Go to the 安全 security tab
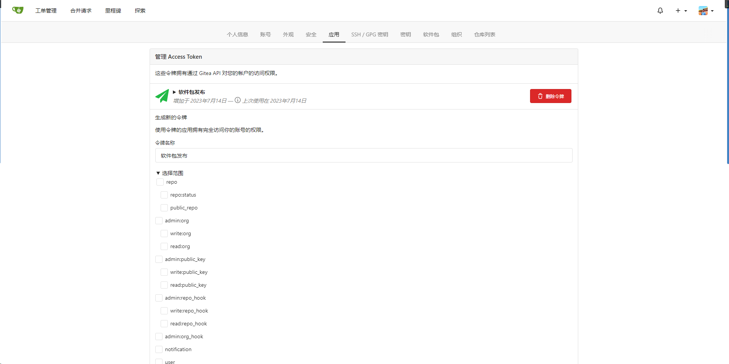Viewport: 729px width, 364px height. [x=311, y=34]
